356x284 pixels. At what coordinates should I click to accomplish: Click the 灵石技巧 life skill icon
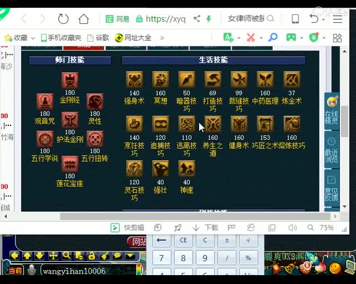pyautogui.click(x=134, y=169)
